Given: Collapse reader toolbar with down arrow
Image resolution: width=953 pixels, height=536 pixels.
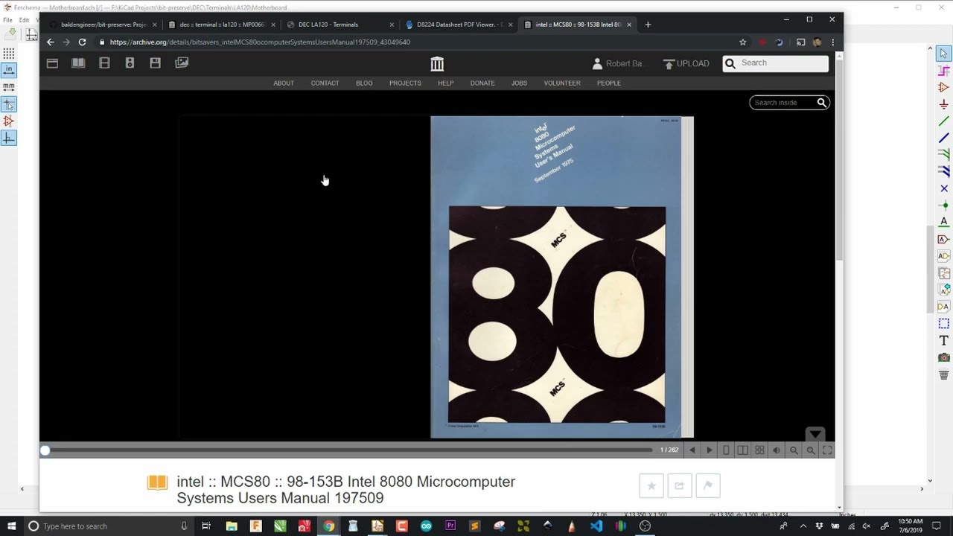Looking at the screenshot, I should click(x=815, y=434).
